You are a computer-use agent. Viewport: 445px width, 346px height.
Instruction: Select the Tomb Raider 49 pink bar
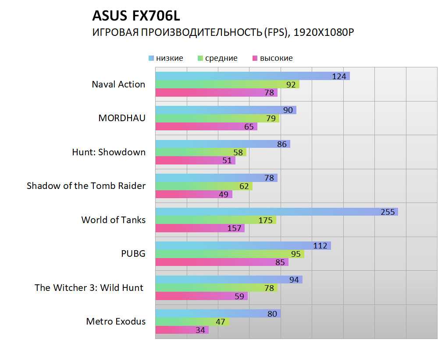click(x=194, y=194)
